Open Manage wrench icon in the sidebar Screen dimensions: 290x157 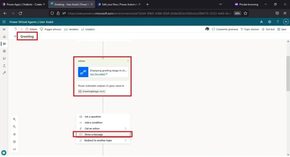(4, 73)
